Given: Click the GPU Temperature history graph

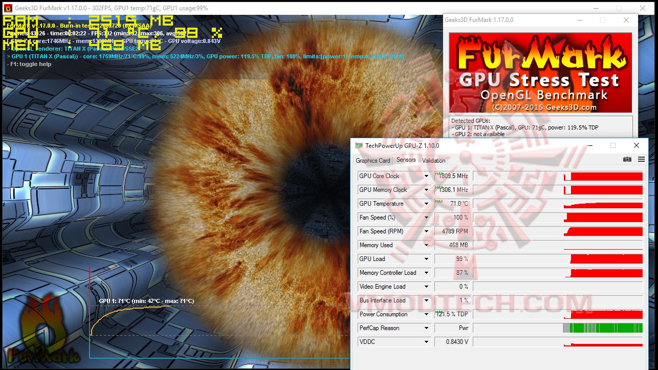Looking at the screenshot, I should tap(558, 204).
